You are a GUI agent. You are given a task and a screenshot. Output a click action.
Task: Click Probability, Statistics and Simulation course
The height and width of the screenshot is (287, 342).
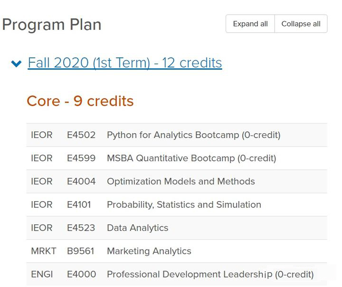(184, 205)
